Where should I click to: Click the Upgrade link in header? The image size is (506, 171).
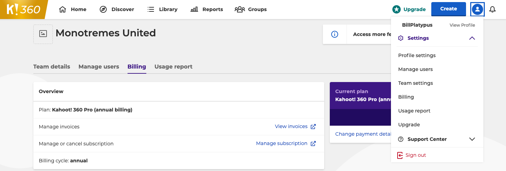pyautogui.click(x=415, y=9)
